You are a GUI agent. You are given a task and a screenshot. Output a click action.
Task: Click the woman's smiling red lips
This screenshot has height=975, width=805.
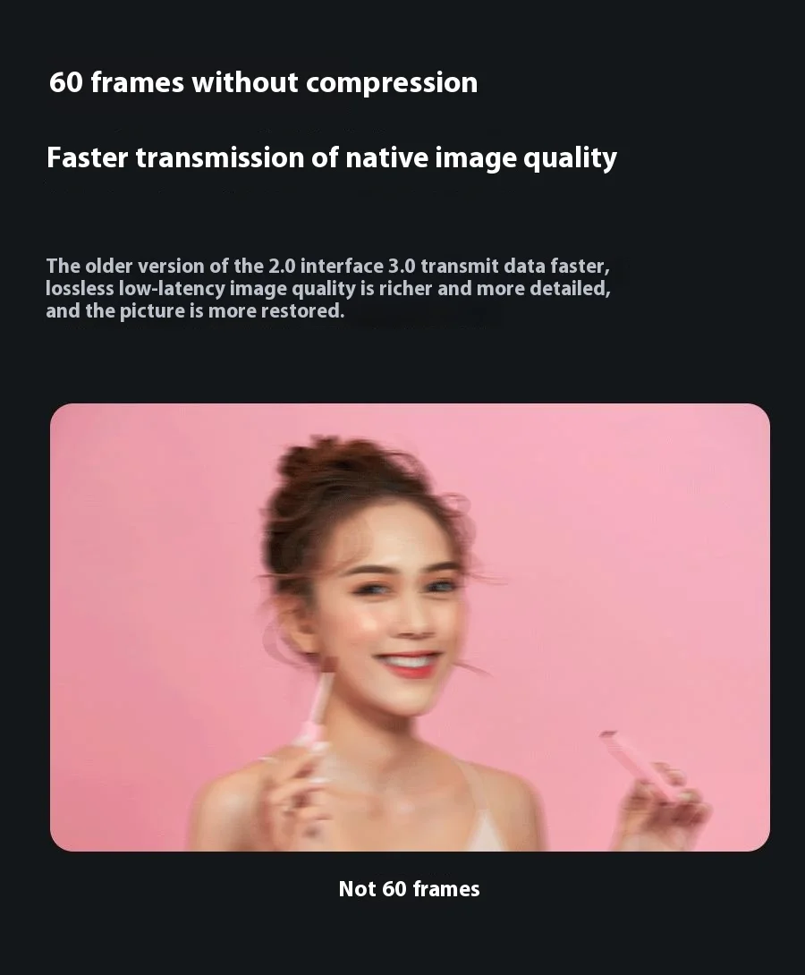[x=409, y=665]
